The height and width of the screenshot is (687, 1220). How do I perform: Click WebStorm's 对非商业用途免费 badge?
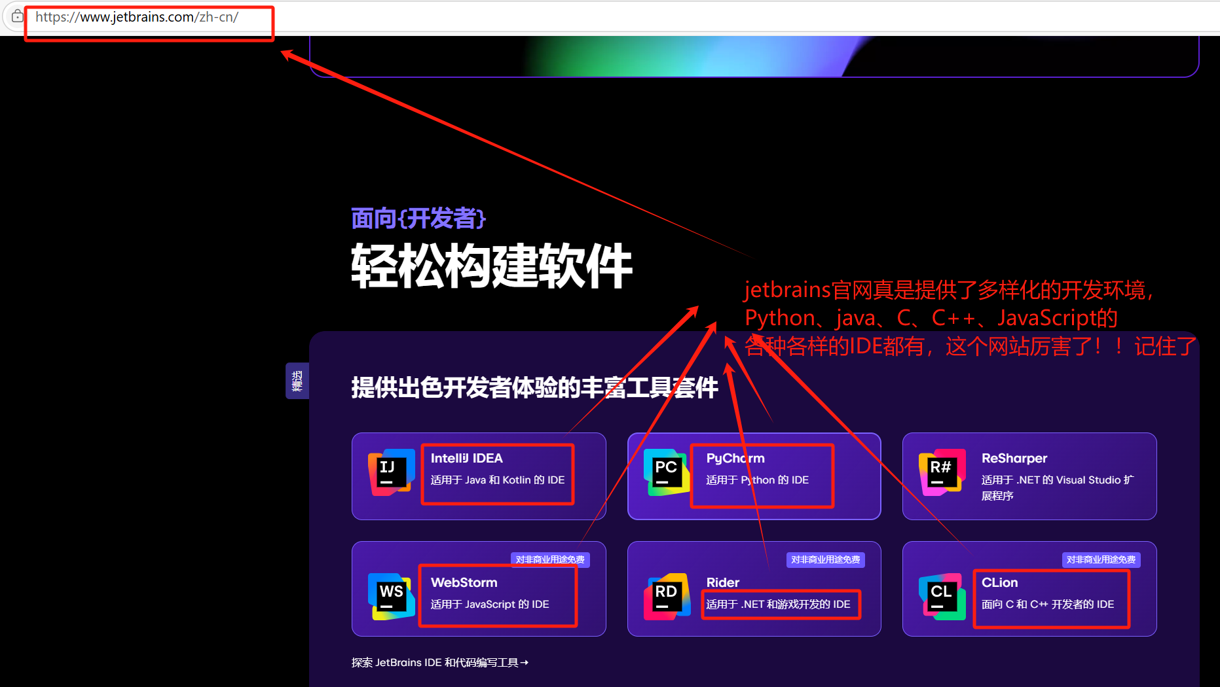click(x=550, y=559)
